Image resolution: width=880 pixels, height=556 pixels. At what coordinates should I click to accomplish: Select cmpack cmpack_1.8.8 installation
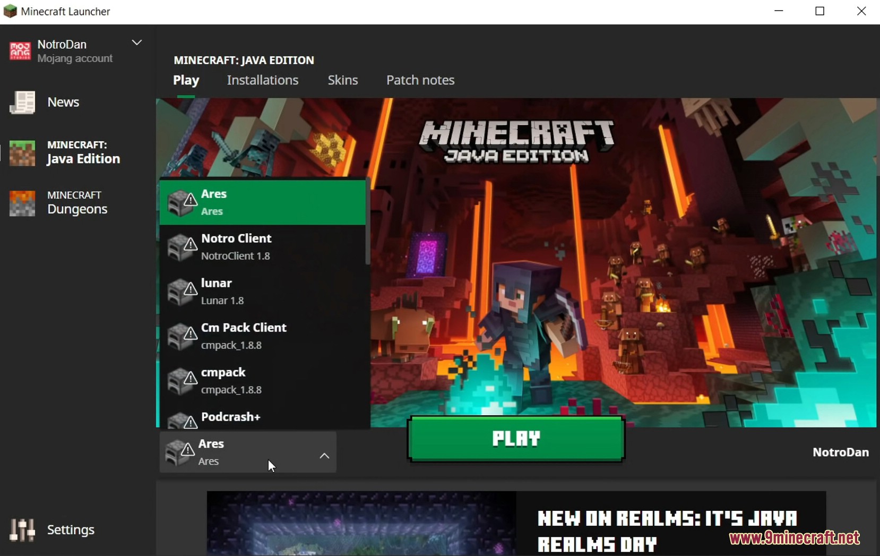click(262, 381)
